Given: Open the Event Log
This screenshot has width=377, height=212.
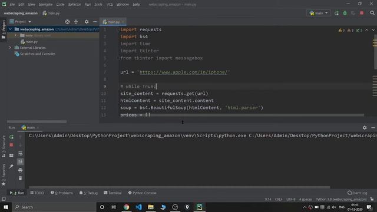Looking at the screenshot, I should [358, 193].
